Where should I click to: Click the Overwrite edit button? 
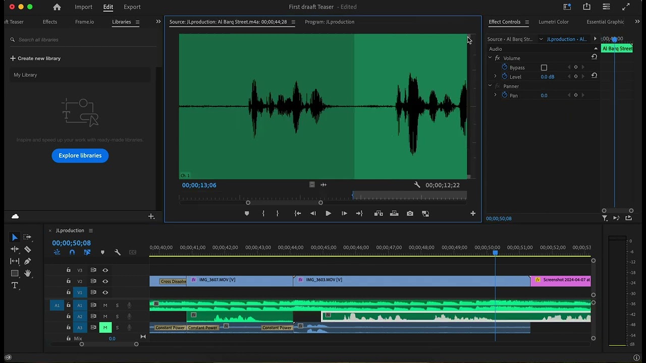click(x=394, y=214)
